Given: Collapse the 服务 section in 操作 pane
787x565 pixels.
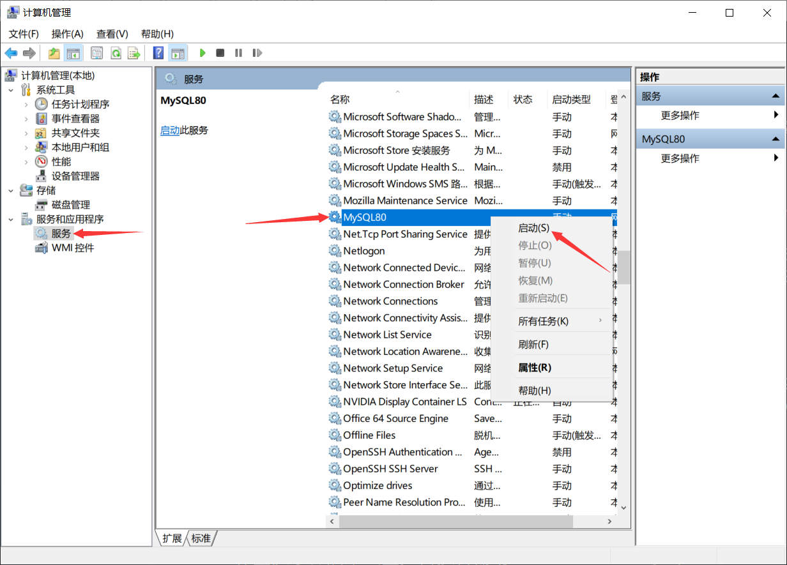Looking at the screenshot, I should [776, 96].
